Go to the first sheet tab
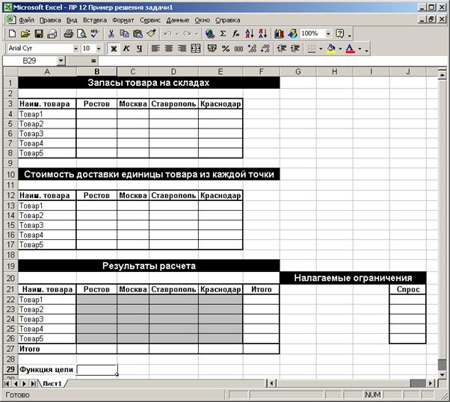450x402 pixels. click(x=7, y=383)
